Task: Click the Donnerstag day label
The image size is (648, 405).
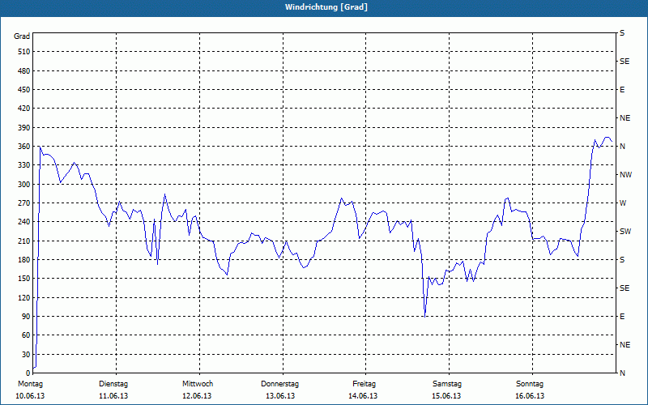Action: pyautogui.click(x=279, y=384)
